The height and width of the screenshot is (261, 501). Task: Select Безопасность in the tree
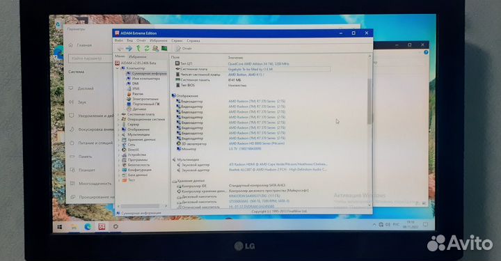pos(138,165)
